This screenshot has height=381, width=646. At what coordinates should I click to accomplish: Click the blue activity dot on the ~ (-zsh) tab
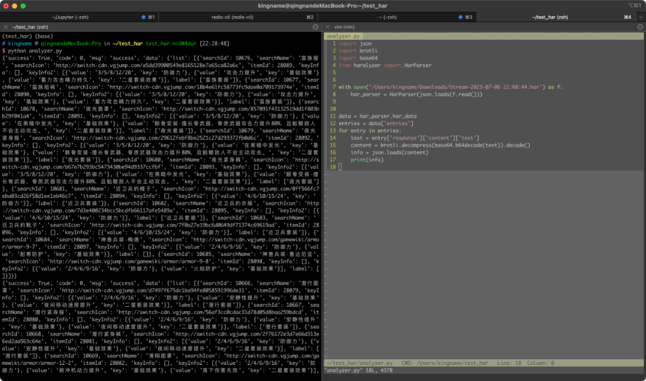click(461, 17)
